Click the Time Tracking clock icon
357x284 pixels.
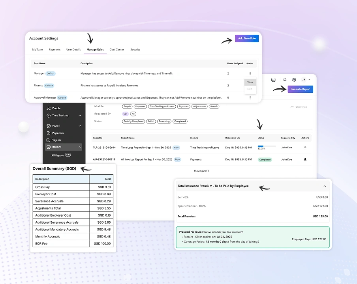point(49,116)
